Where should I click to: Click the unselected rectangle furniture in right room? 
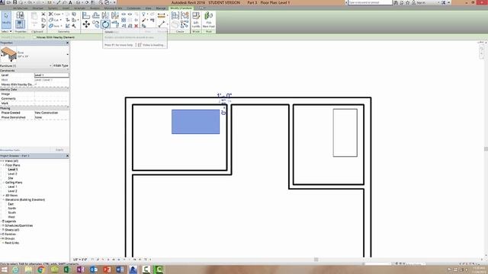click(345, 132)
